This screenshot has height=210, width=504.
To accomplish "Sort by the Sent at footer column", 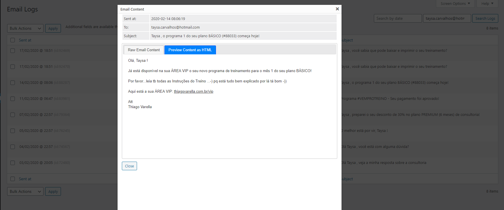I will point(25,179).
